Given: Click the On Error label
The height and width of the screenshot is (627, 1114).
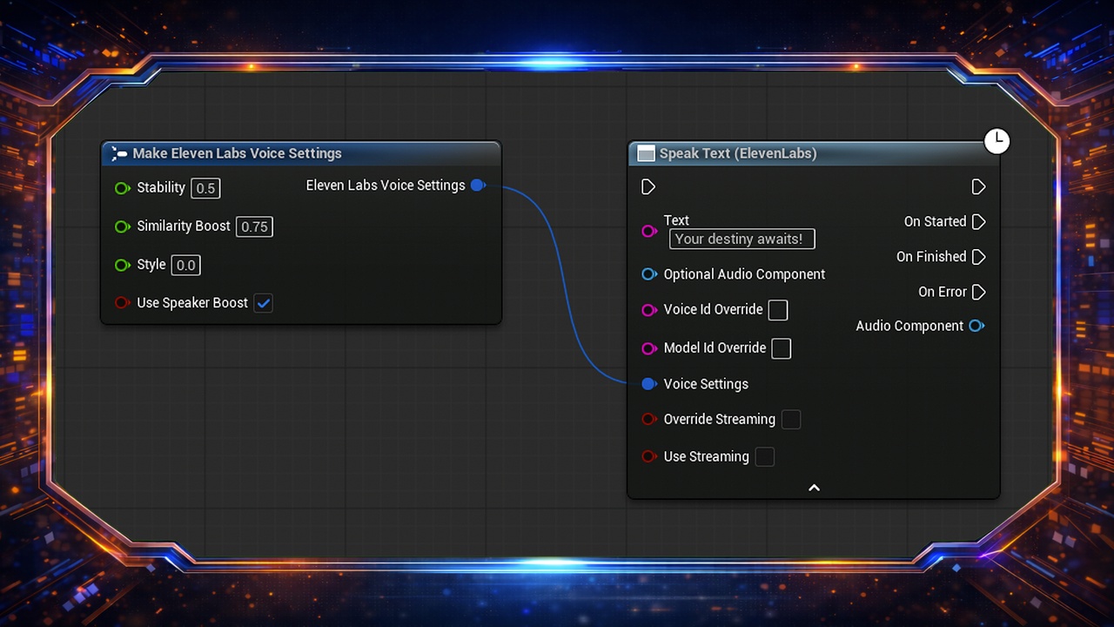Looking at the screenshot, I should point(943,292).
